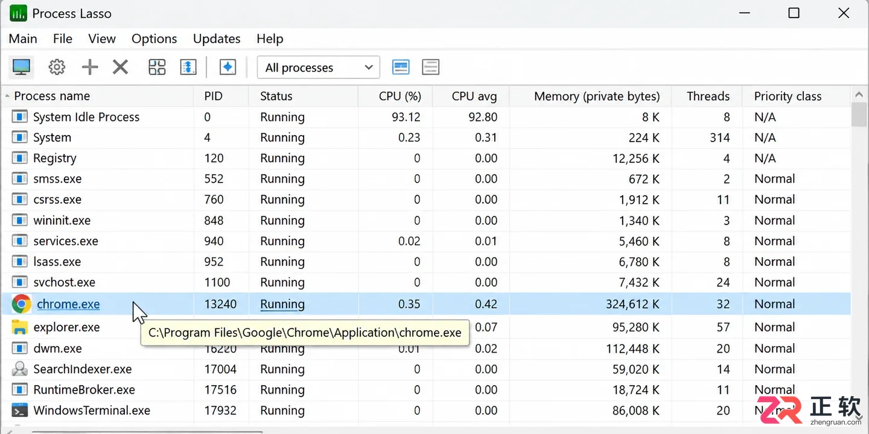This screenshot has width=869, height=434.
Task: Click the folder icon beside explorer.exe
Action: pos(20,327)
